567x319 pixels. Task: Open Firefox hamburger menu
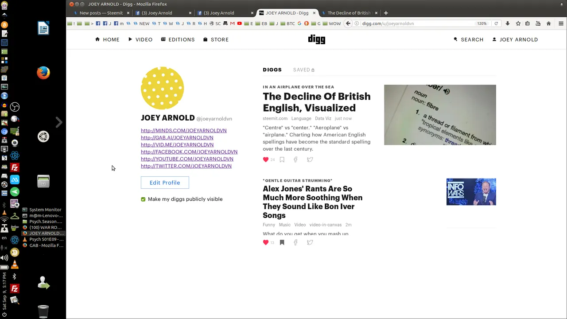tap(561, 23)
